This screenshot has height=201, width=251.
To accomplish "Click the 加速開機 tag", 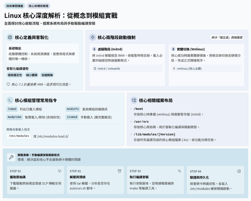I will [x=47, y=75].
